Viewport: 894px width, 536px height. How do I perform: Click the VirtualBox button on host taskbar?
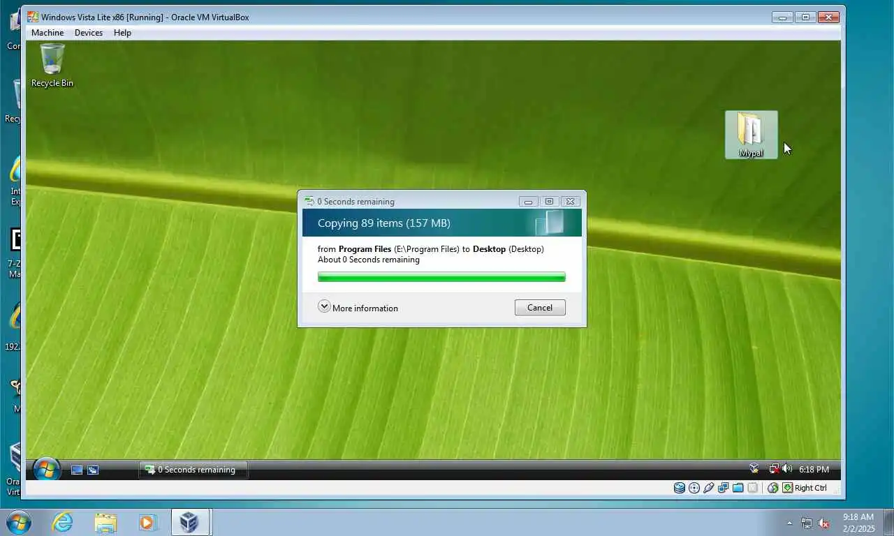tap(190, 521)
